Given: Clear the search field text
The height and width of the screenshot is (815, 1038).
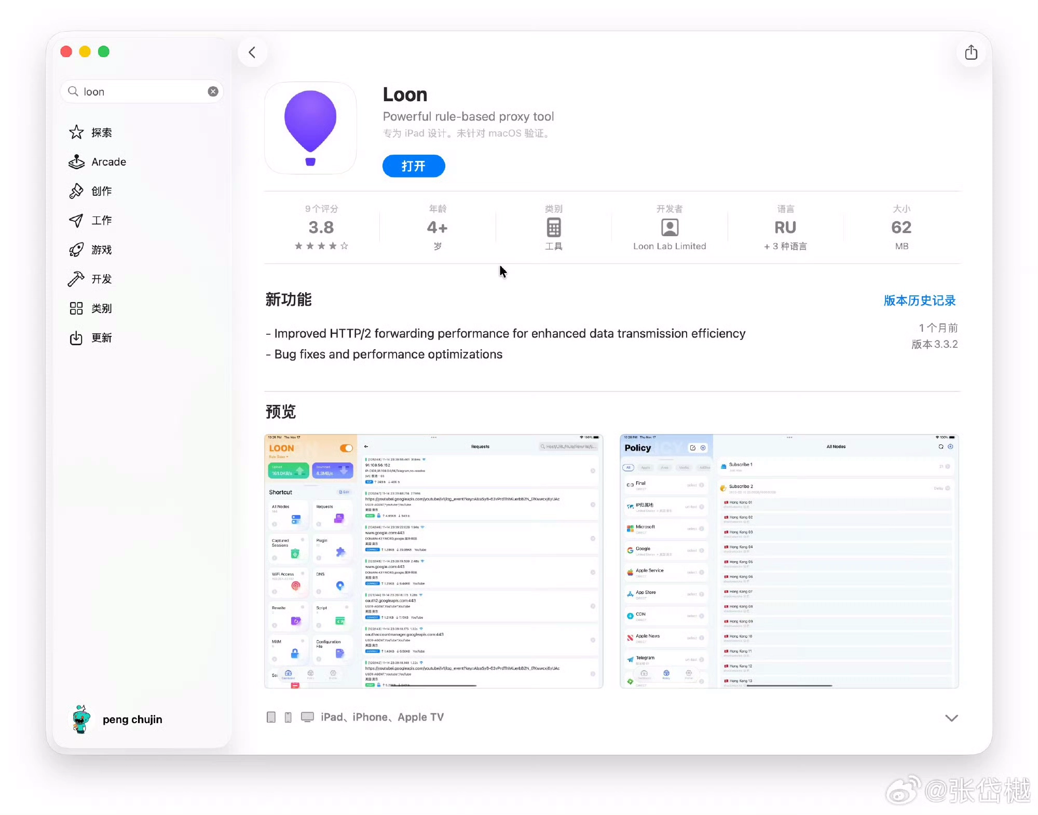Looking at the screenshot, I should 213,91.
